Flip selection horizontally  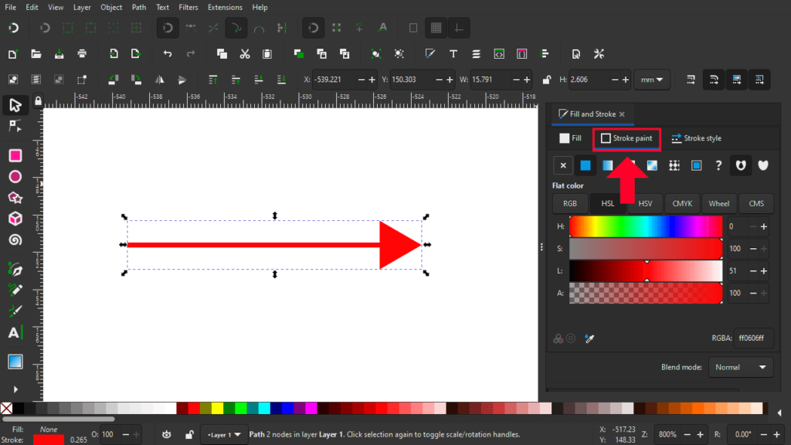[159, 80]
